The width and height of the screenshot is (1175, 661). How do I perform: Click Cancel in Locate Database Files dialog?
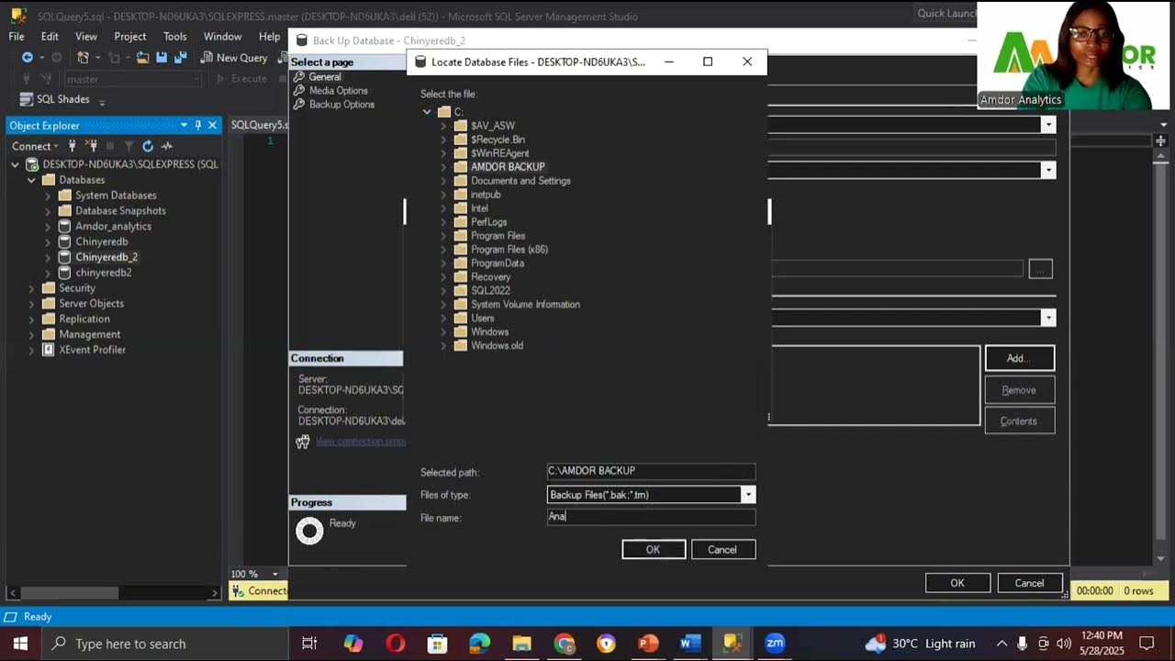pyautogui.click(x=722, y=550)
